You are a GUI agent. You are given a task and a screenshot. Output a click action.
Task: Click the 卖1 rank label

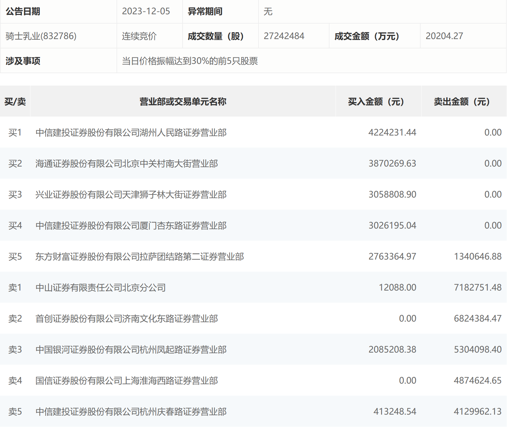(x=15, y=287)
